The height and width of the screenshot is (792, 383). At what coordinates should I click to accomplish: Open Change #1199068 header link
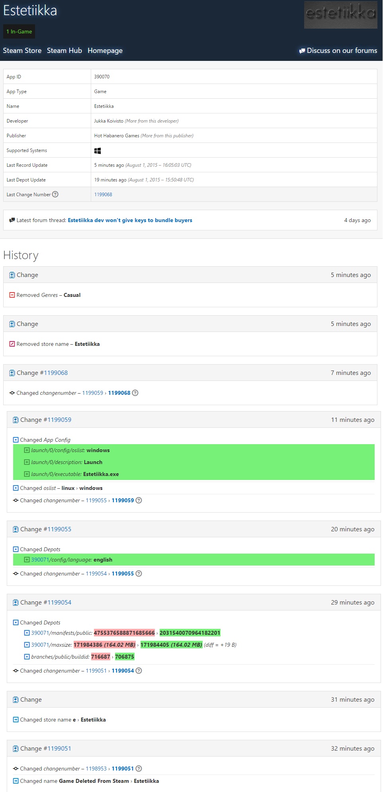(56, 373)
